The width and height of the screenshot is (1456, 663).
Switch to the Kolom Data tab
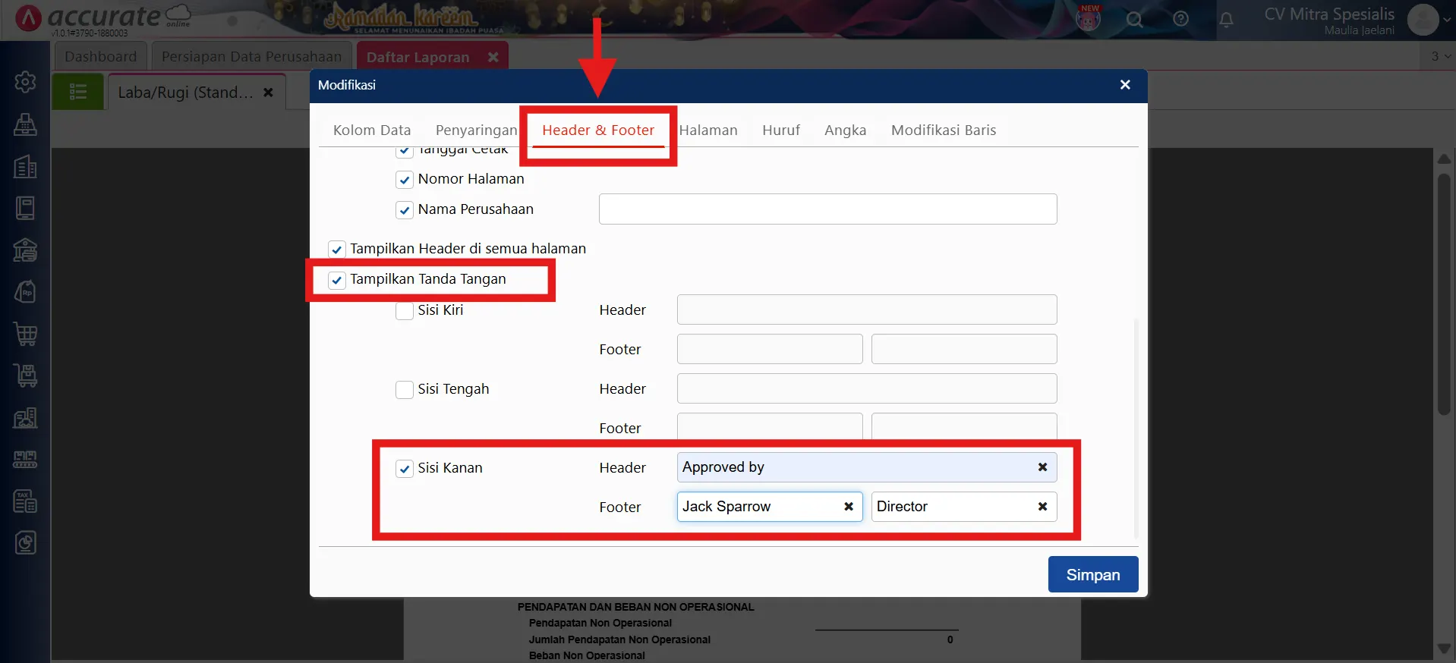[x=371, y=130]
